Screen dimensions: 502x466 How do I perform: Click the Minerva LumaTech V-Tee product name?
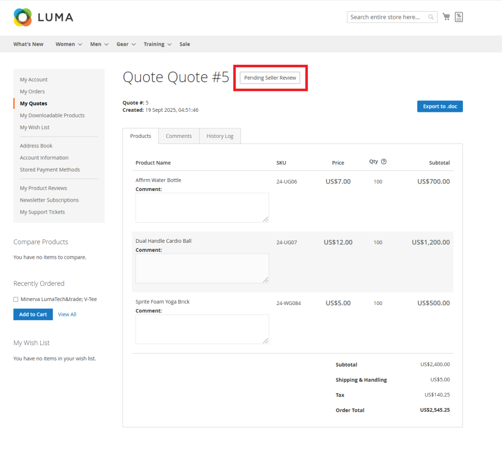click(x=59, y=299)
